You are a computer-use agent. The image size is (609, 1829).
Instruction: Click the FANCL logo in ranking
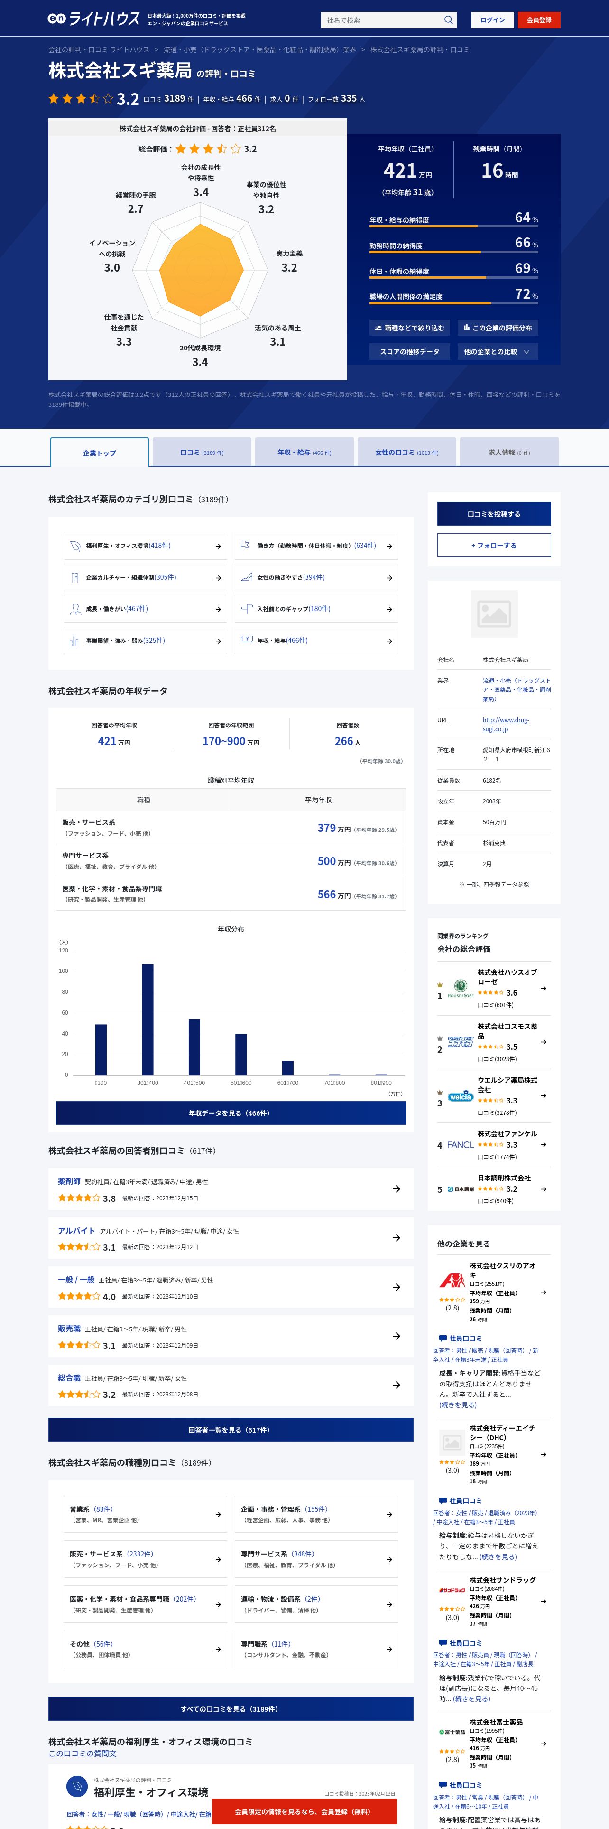click(x=460, y=1144)
